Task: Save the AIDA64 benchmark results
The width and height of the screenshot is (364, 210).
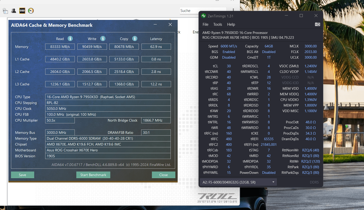Action: [22, 175]
